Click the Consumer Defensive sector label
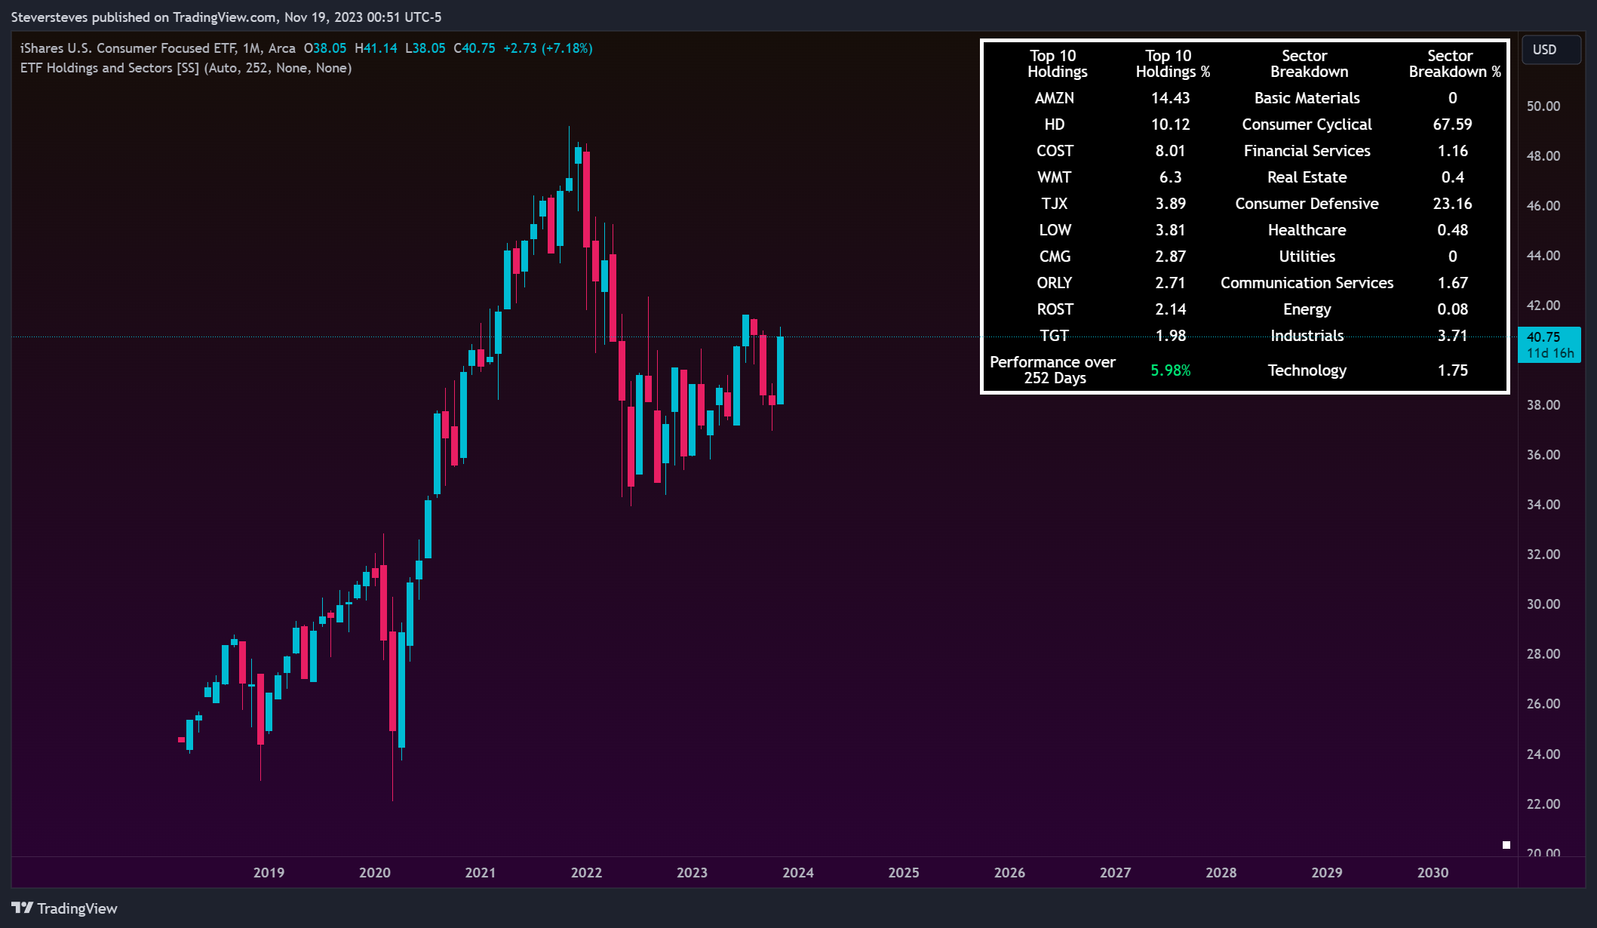The width and height of the screenshot is (1597, 928). [x=1307, y=204]
